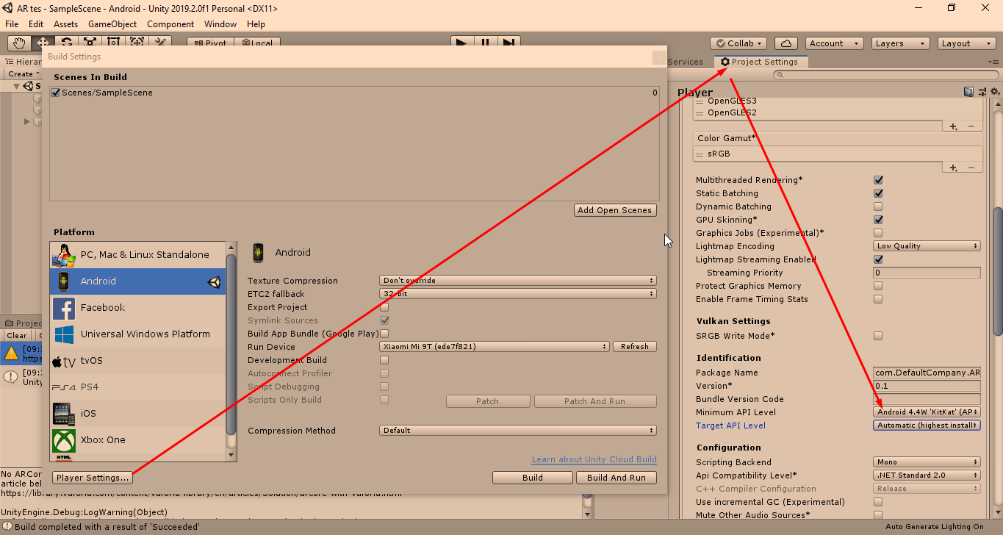Open the Player preset selector icon
The image size is (1003, 535).
click(x=981, y=92)
